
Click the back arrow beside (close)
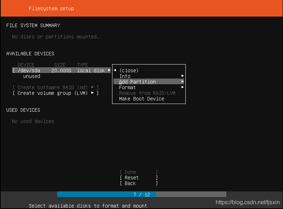(115, 70)
